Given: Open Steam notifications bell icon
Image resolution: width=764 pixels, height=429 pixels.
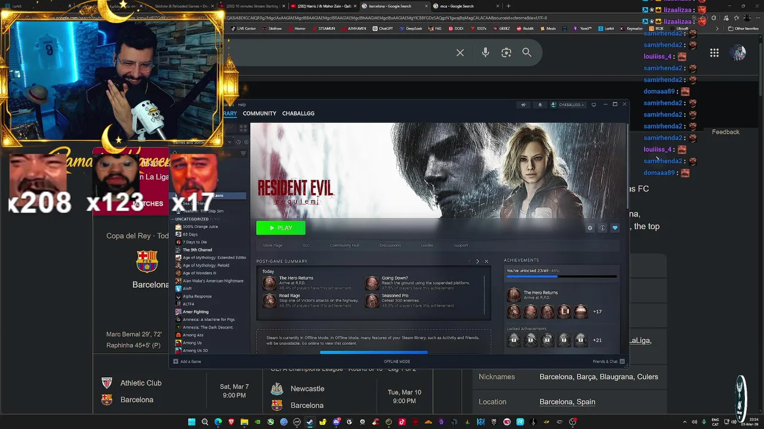Looking at the screenshot, I should pyautogui.click(x=540, y=105).
